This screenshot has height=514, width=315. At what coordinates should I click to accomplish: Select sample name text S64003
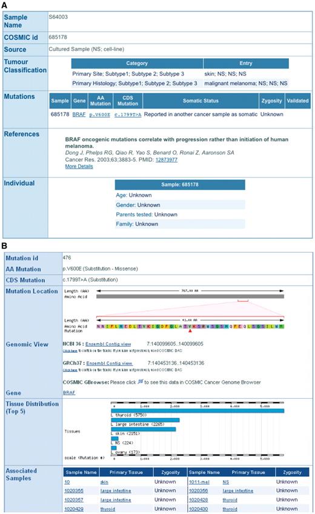58,17
